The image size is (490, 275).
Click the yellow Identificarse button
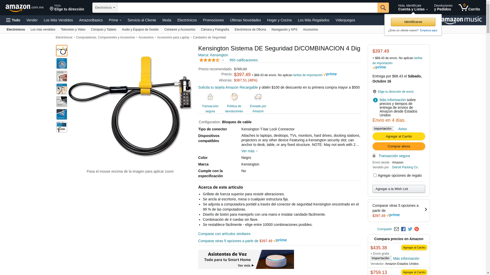tap(413, 22)
